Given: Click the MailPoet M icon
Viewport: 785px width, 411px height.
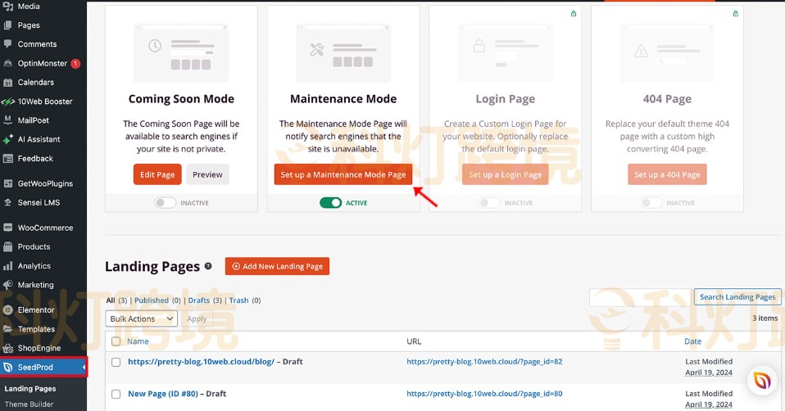Looking at the screenshot, I should tap(7, 120).
